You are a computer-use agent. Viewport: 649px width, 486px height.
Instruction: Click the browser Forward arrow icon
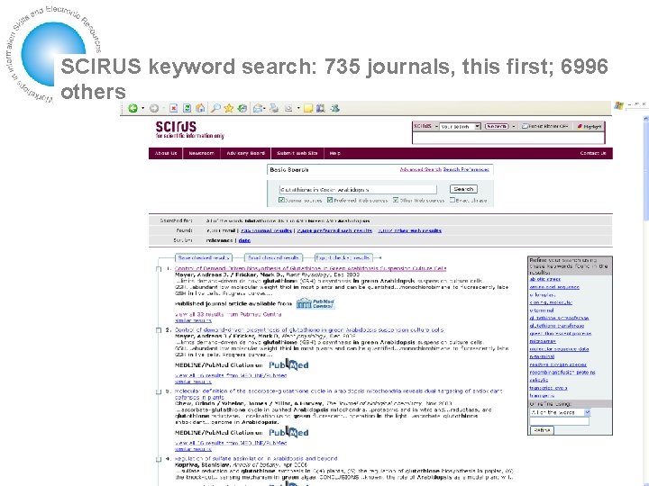click(154, 108)
